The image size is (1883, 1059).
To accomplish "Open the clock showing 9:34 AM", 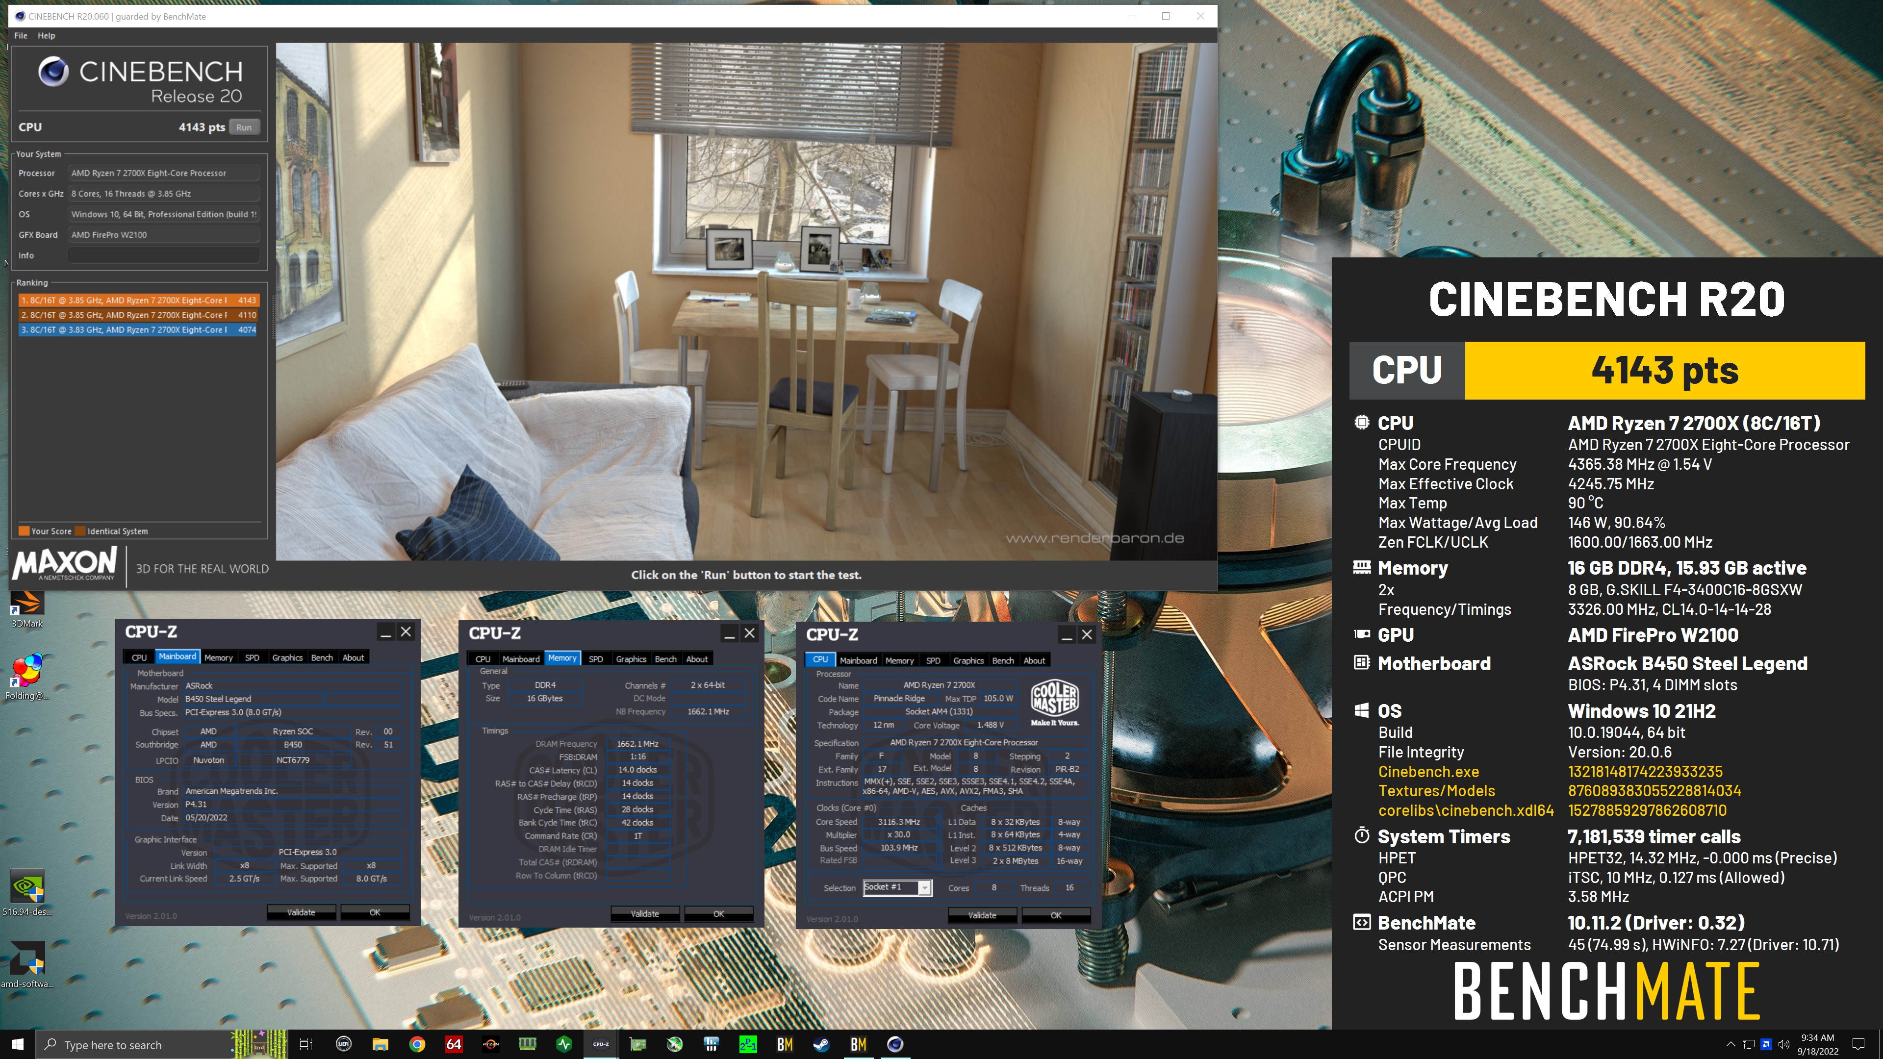I will pyautogui.click(x=1818, y=1044).
